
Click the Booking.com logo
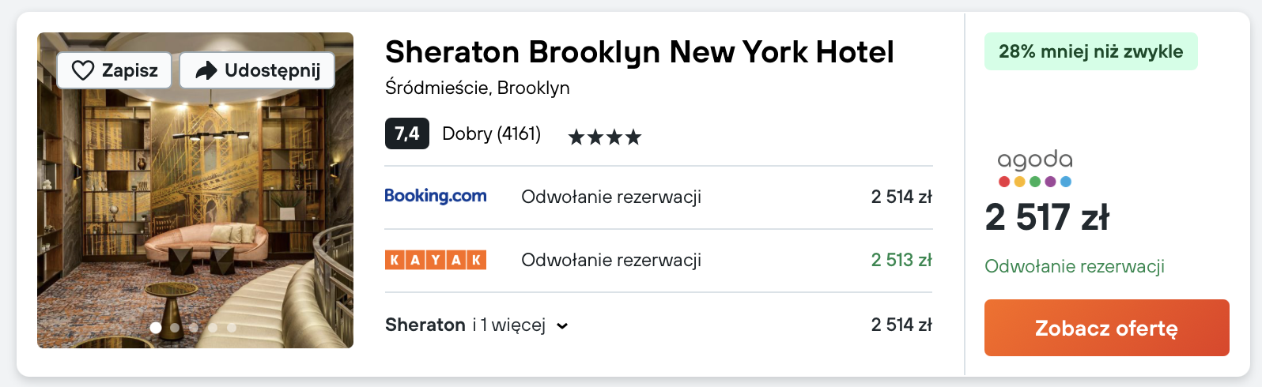[x=435, y=196]
